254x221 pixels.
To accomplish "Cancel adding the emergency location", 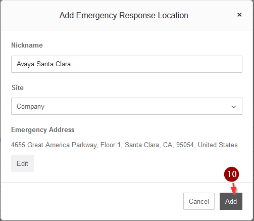I will click(199, 201).
